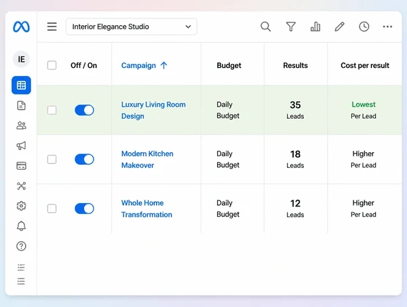Click the Off / On column header

83,65
